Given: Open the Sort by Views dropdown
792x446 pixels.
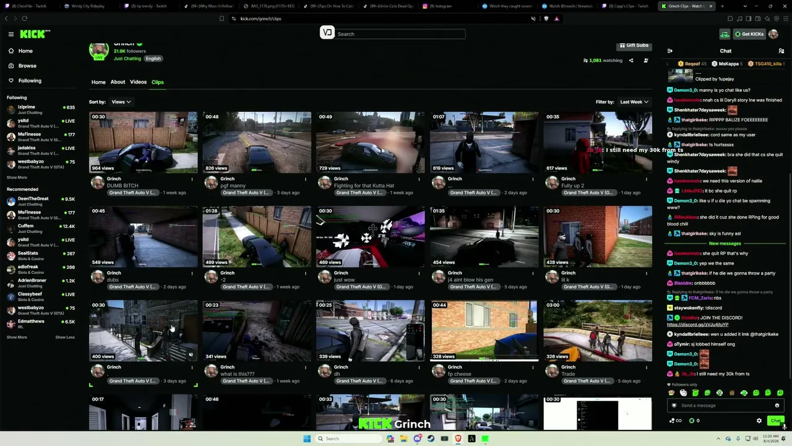Looking at the screenshot, I should (121, 102).
